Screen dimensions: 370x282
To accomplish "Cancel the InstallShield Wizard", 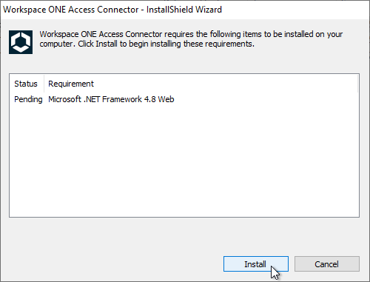I will pos(326,264).
